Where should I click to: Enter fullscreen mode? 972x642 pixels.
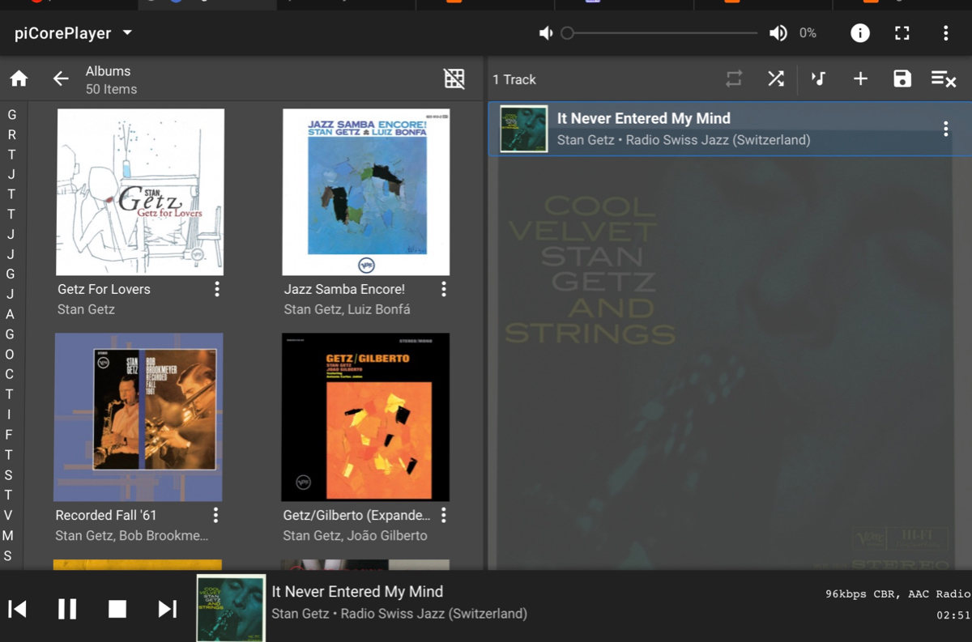[902, 33]
